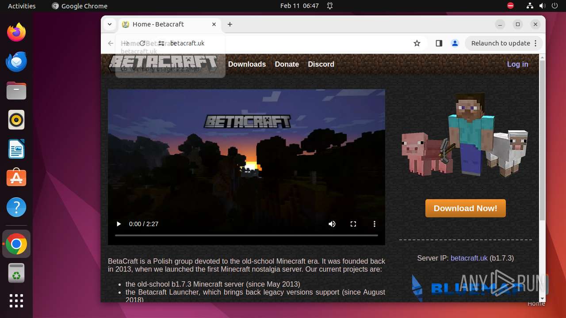Bookmark this page with star icon
Image resolution: width=566 pixels, height=318 pixels.
417,43
